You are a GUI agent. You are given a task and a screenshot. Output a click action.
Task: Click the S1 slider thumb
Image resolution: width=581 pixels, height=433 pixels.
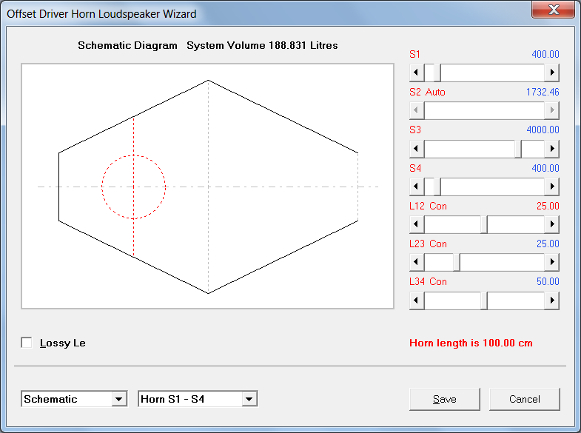point(437,73)
